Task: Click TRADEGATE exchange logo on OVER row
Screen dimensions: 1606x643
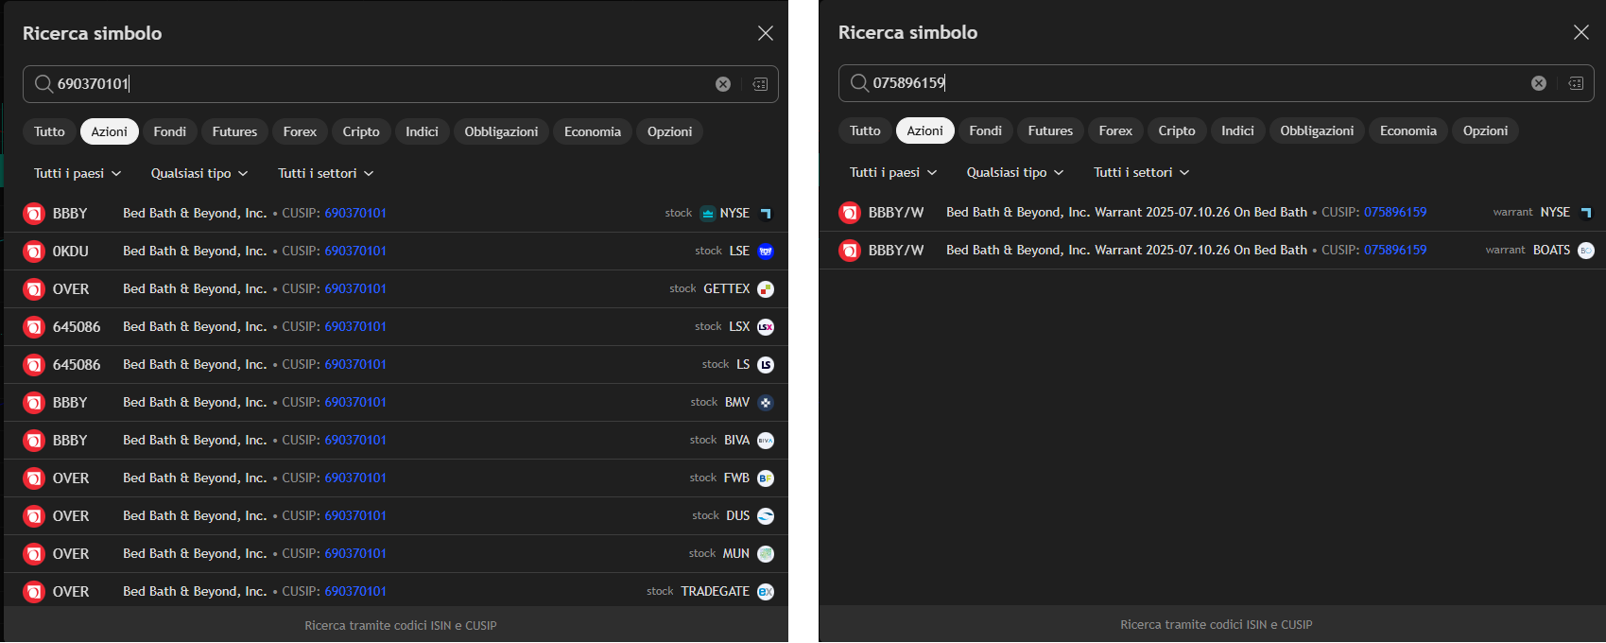Action: pyautogui.click(x=766, y=592)
